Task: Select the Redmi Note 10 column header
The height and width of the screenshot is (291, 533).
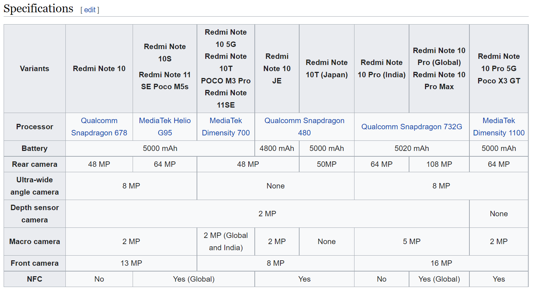Action: pos(99,68)
